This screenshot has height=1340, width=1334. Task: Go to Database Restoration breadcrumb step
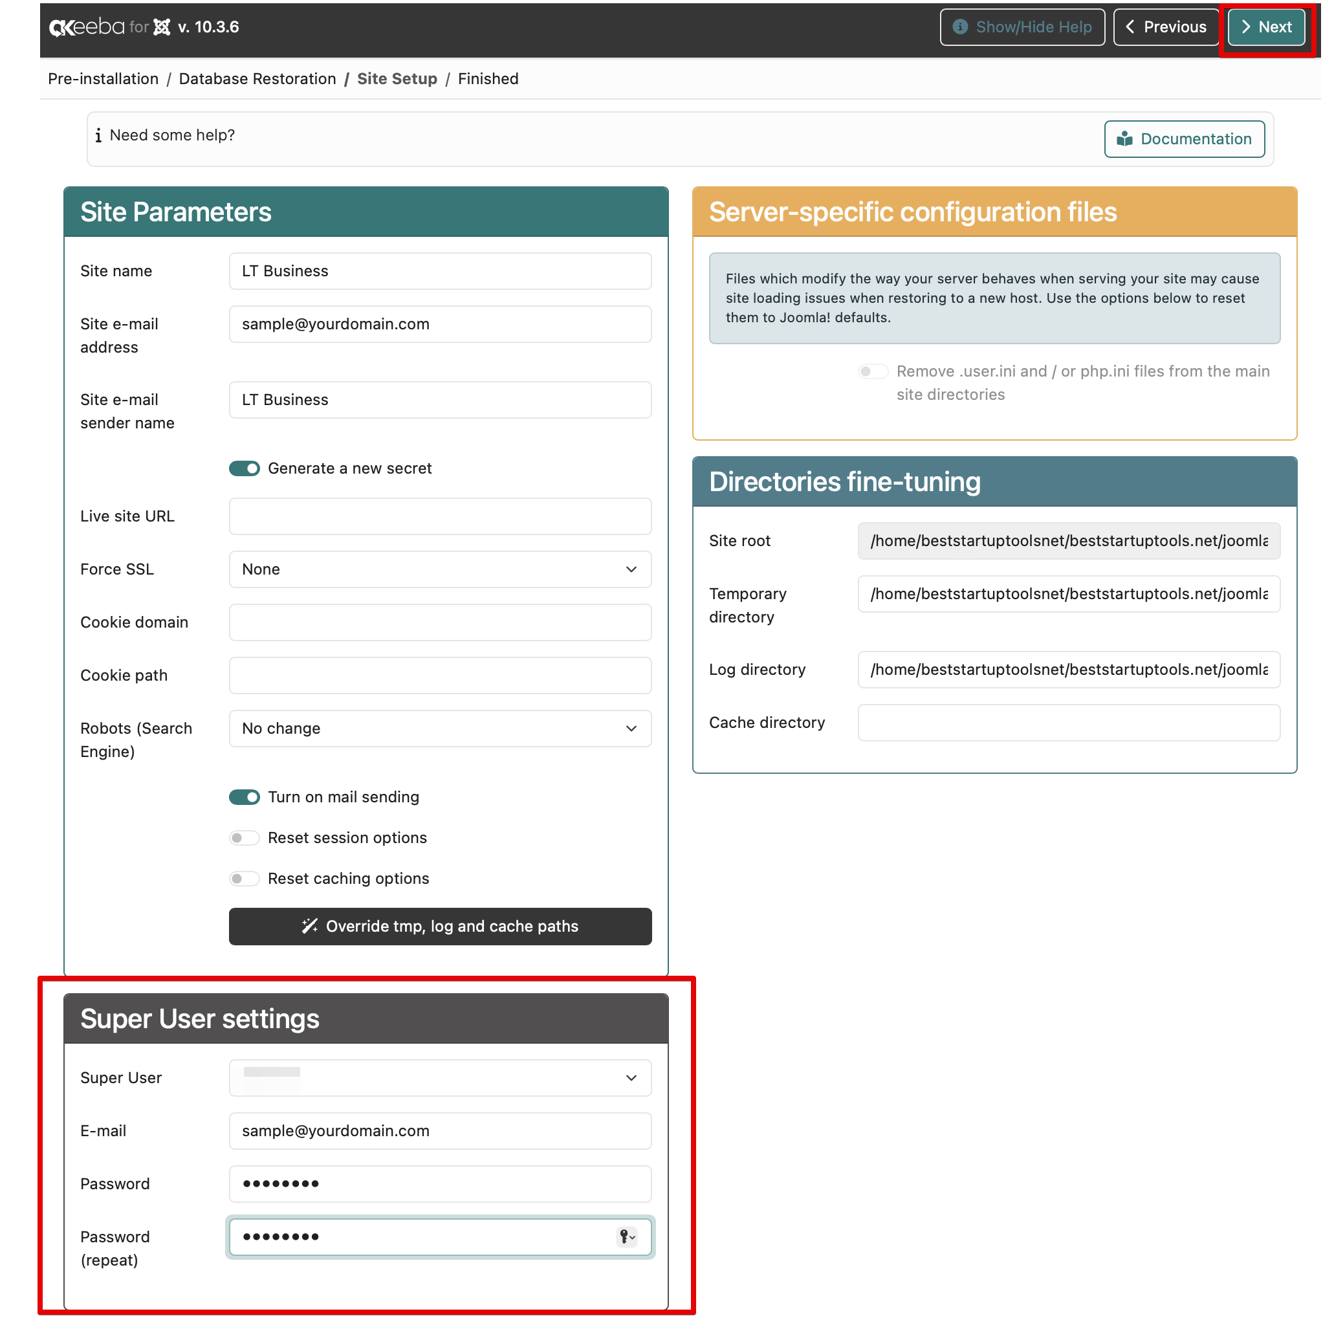(x=257, y=79)
